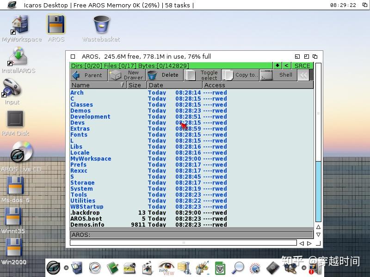Open the green notebook editor in the dock
Screen dimensions: 370x277
[x=113, y=268]
